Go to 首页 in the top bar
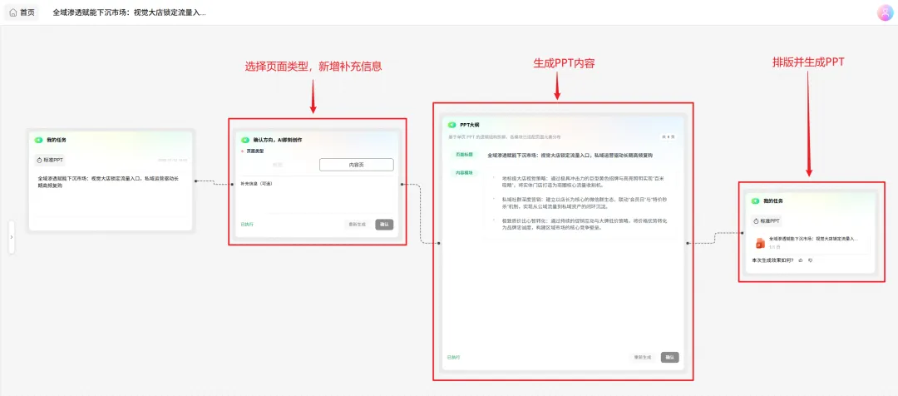The width and height of the screenshot is (898, 396). coord(22,12)
